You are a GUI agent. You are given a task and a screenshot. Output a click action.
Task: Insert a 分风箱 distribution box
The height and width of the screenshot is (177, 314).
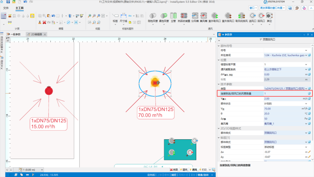(195, 17)
